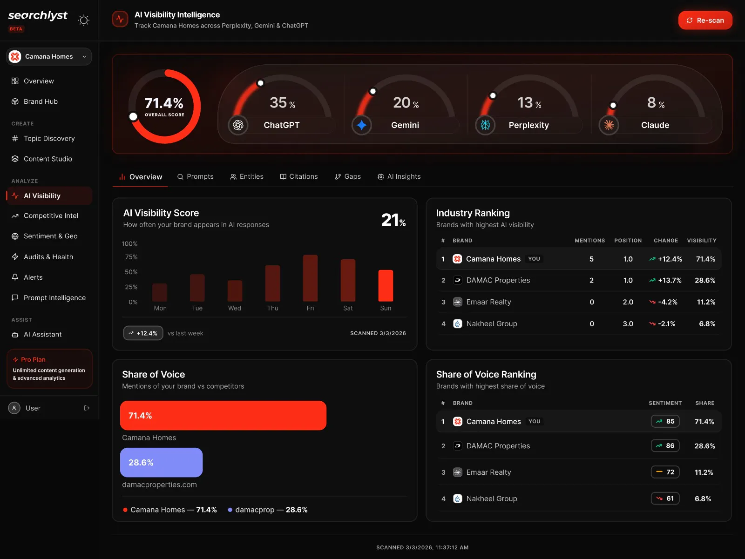Click Nakheel Group logo in Share of Voice Ranking
Screen dimensions: 745x559
[457, 498]
